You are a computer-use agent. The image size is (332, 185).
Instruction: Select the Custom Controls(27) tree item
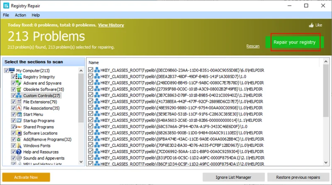coord(41,96)
